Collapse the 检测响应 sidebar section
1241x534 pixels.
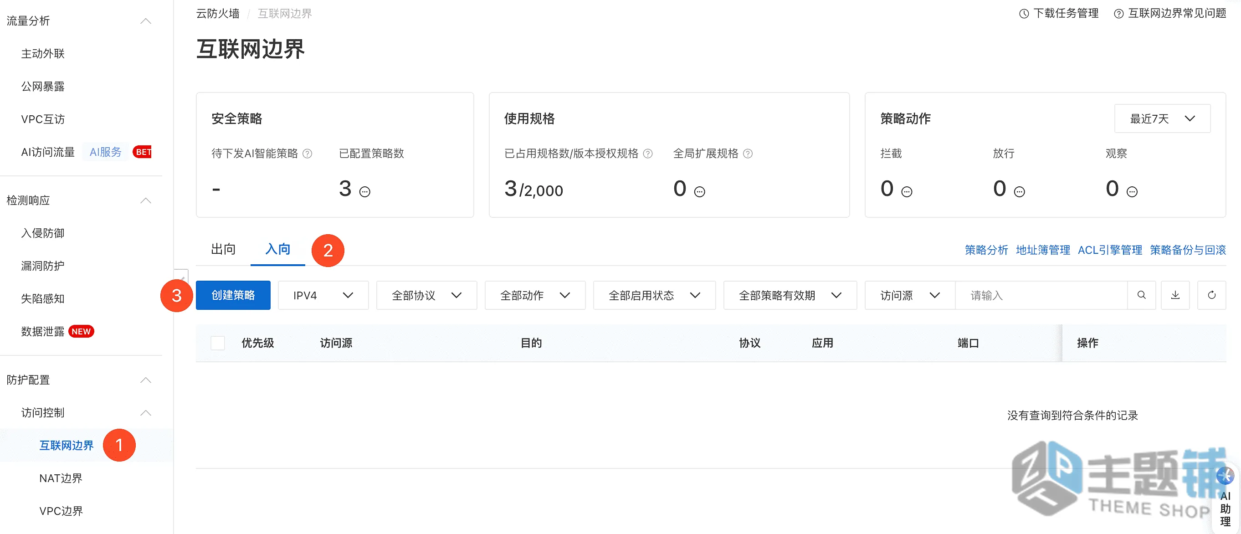coord(145,200)
